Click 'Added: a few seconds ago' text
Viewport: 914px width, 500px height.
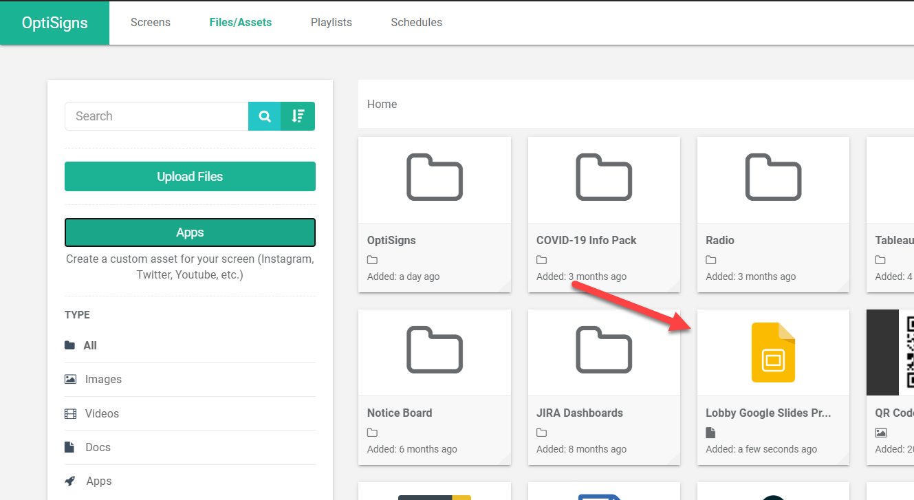click(x=761, y=449)
